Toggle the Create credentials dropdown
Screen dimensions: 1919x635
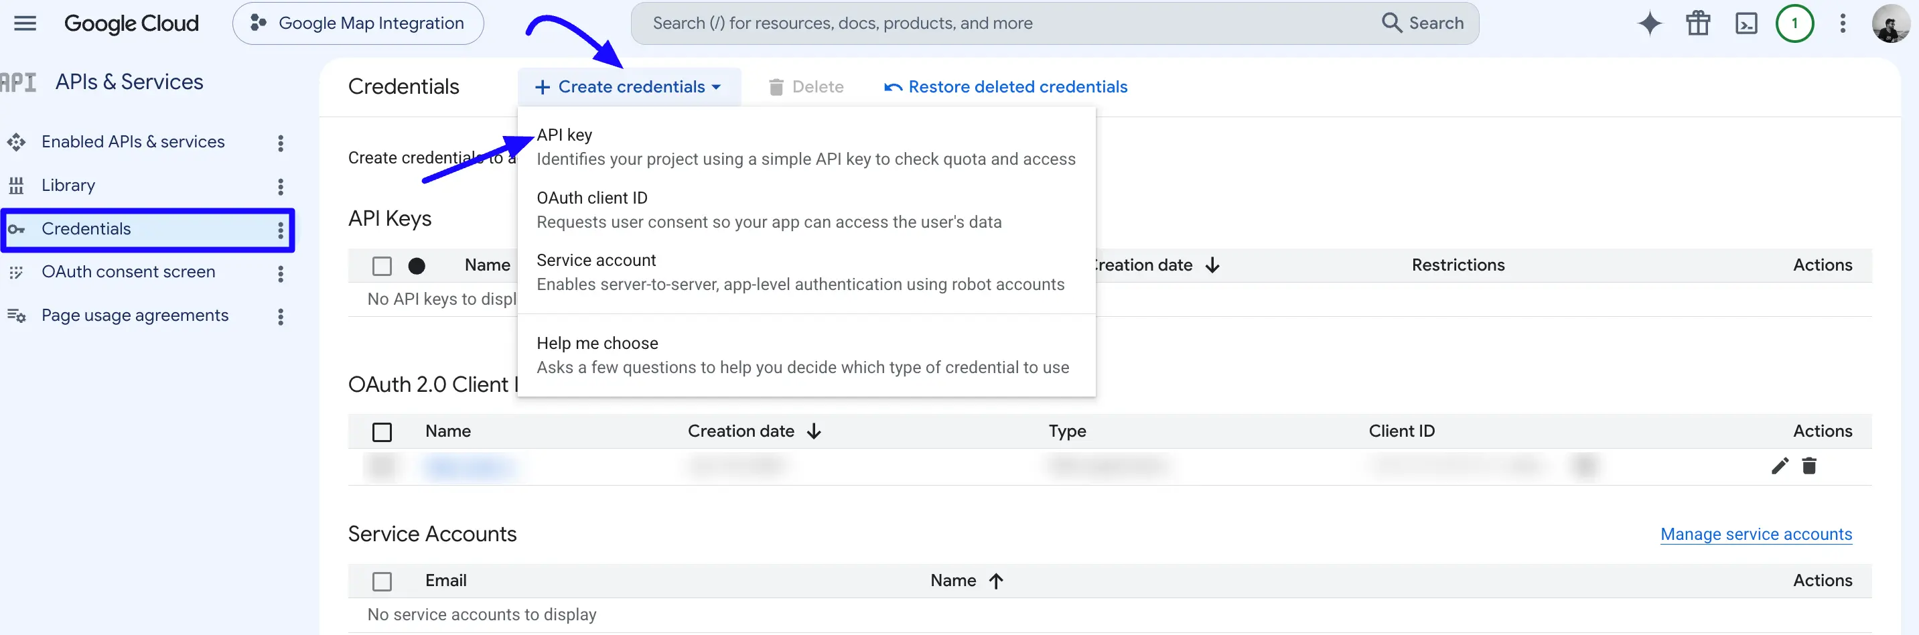(x=630, y=87)
